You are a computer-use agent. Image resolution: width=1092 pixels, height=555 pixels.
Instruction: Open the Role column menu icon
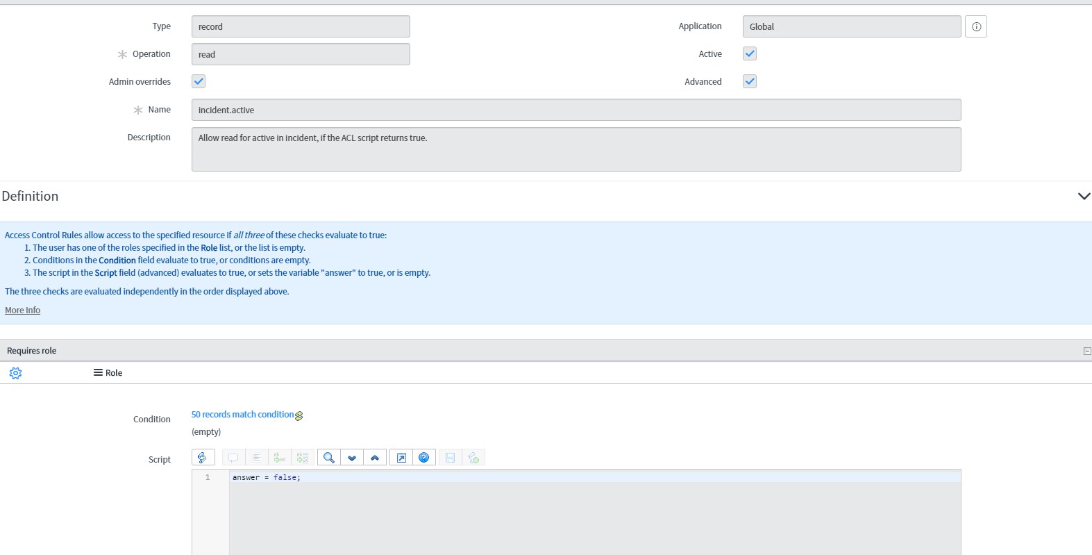point(99,373)
